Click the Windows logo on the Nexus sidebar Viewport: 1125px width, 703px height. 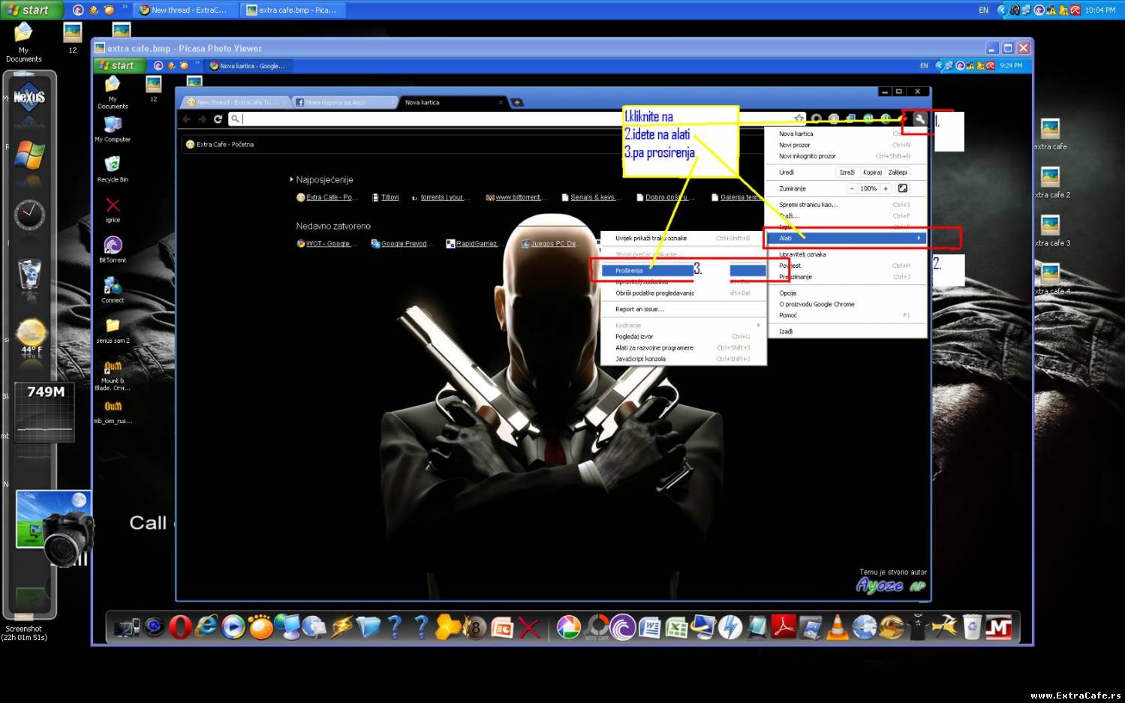click(29, 155)
